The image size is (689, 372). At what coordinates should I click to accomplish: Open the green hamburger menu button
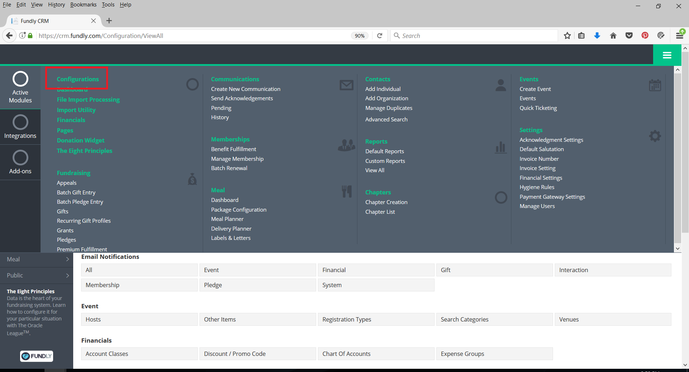(667, 55)
